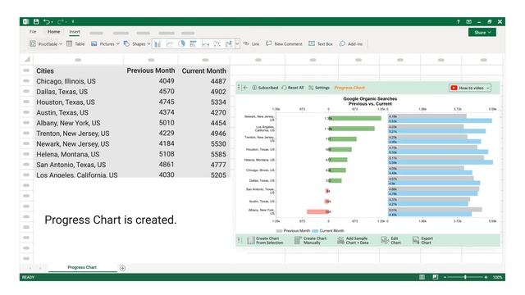Expand the chart gallery more arrow

237,43
